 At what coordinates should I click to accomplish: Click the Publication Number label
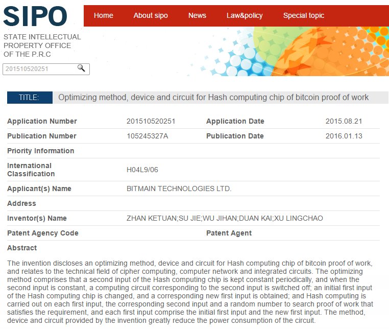tap(42, 136)
